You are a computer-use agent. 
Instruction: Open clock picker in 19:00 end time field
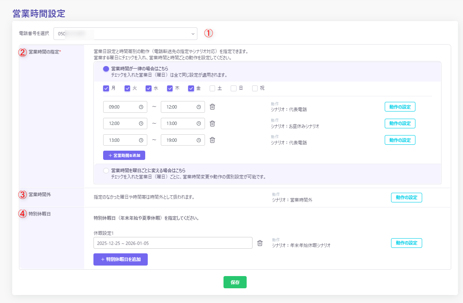coord(199,140)
